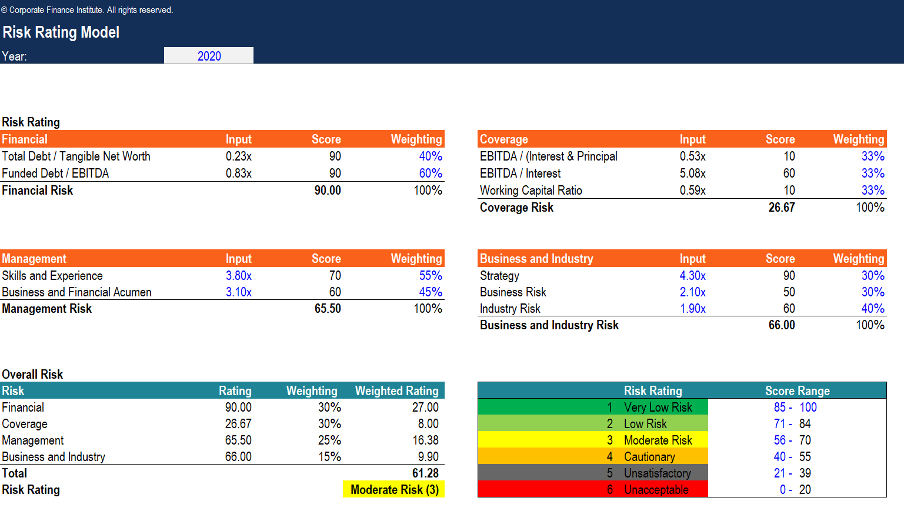Select the Financial Risk score 90.00
Viewport: 904px width, 521px height.
327,191
